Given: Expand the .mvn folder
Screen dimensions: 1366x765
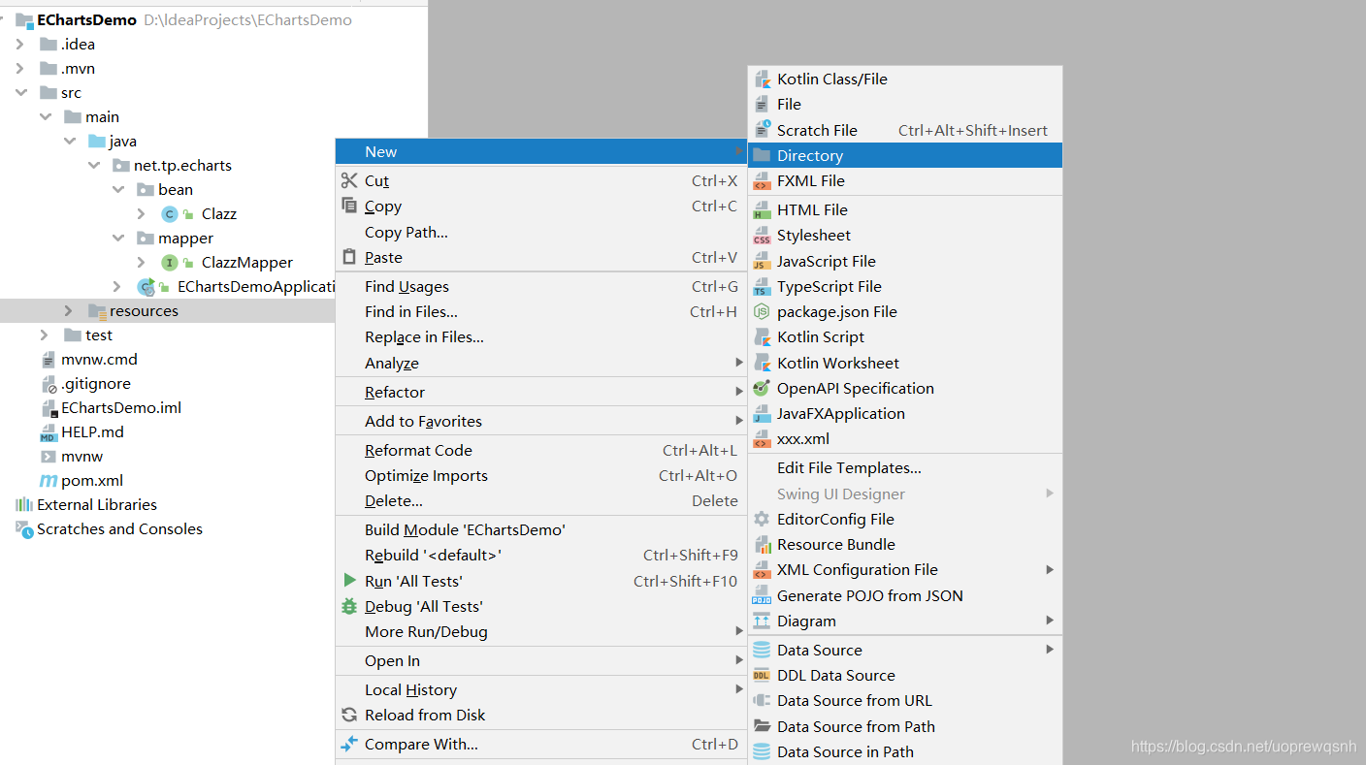Looking at the screenshot, I should point(21,69).
